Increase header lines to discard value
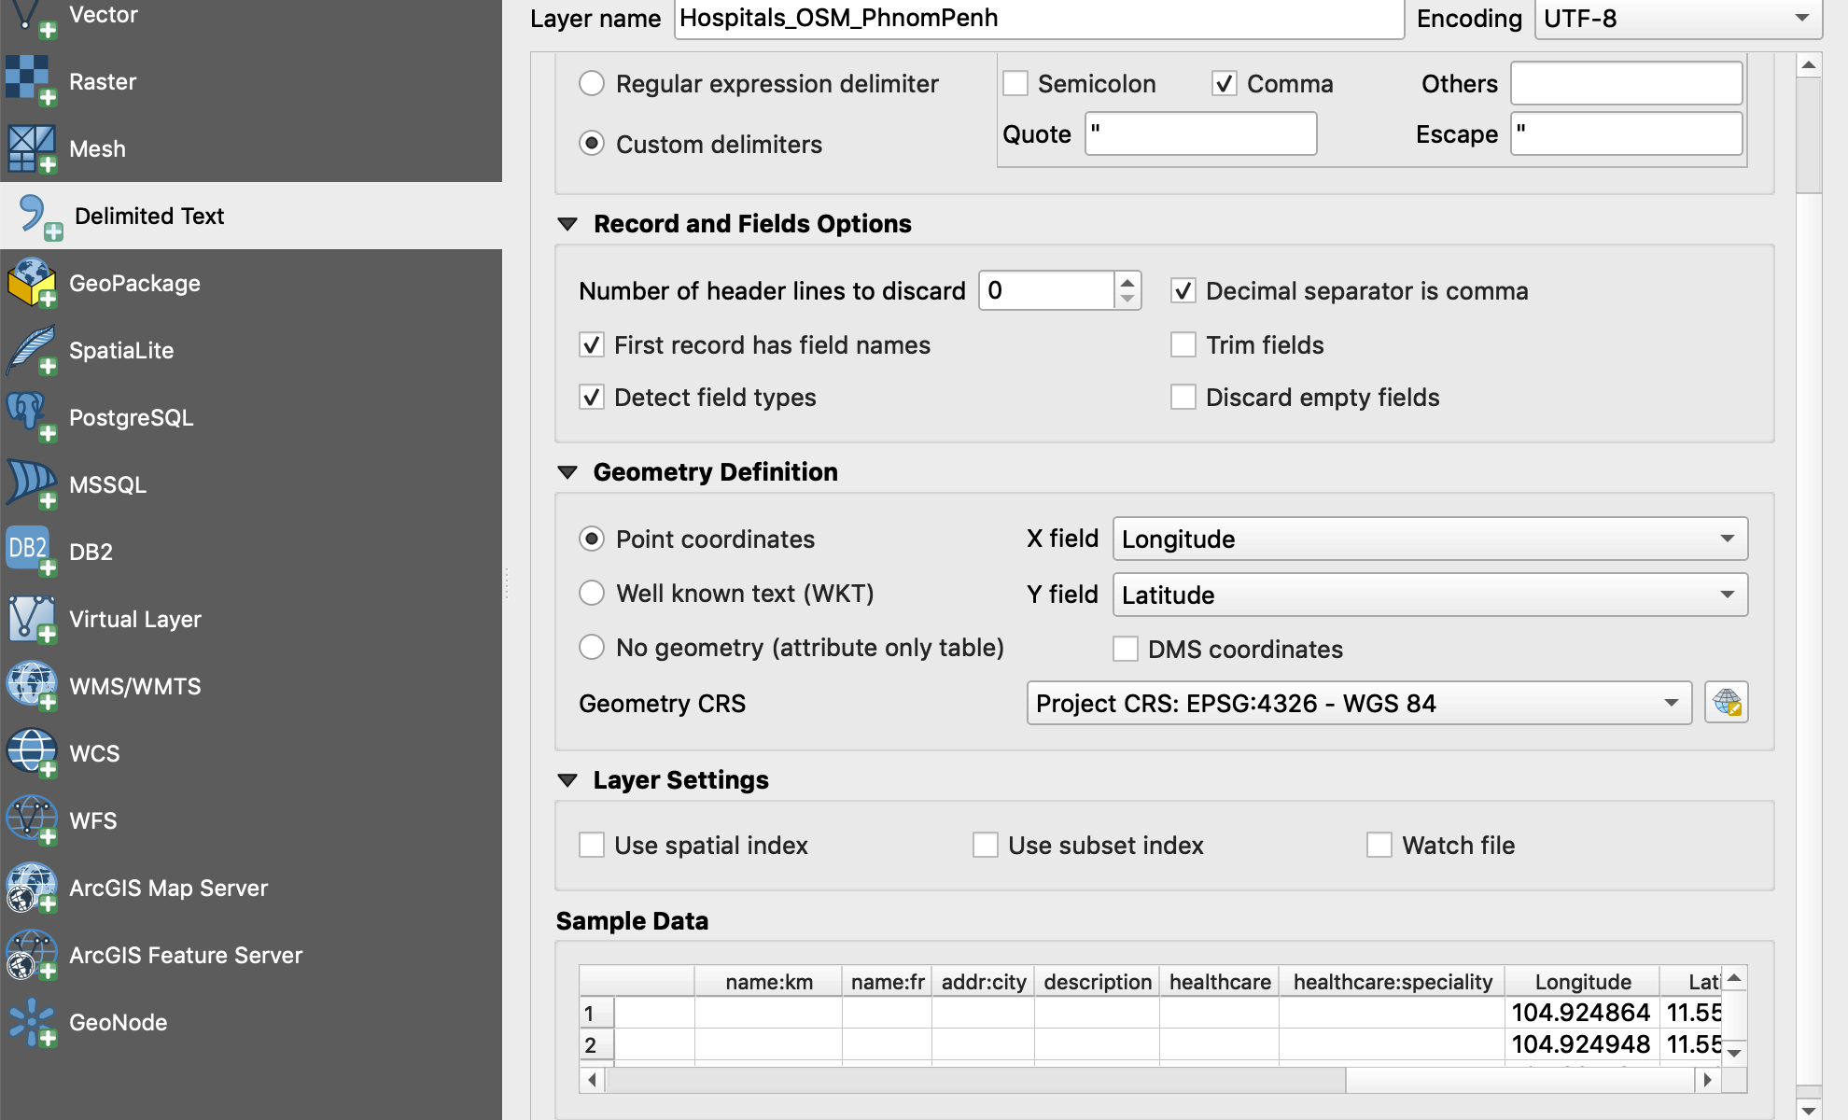This screenshot has height=1120, width=1848. click(x=1127, y=282)
